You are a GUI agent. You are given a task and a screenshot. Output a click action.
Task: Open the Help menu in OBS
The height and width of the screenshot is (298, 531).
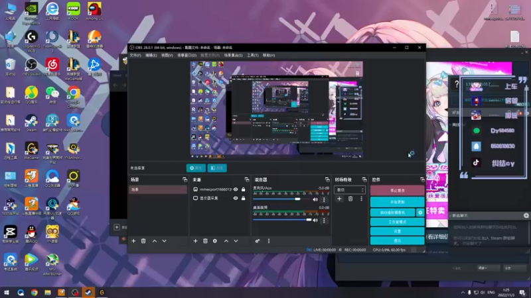[x=269, y=55]
